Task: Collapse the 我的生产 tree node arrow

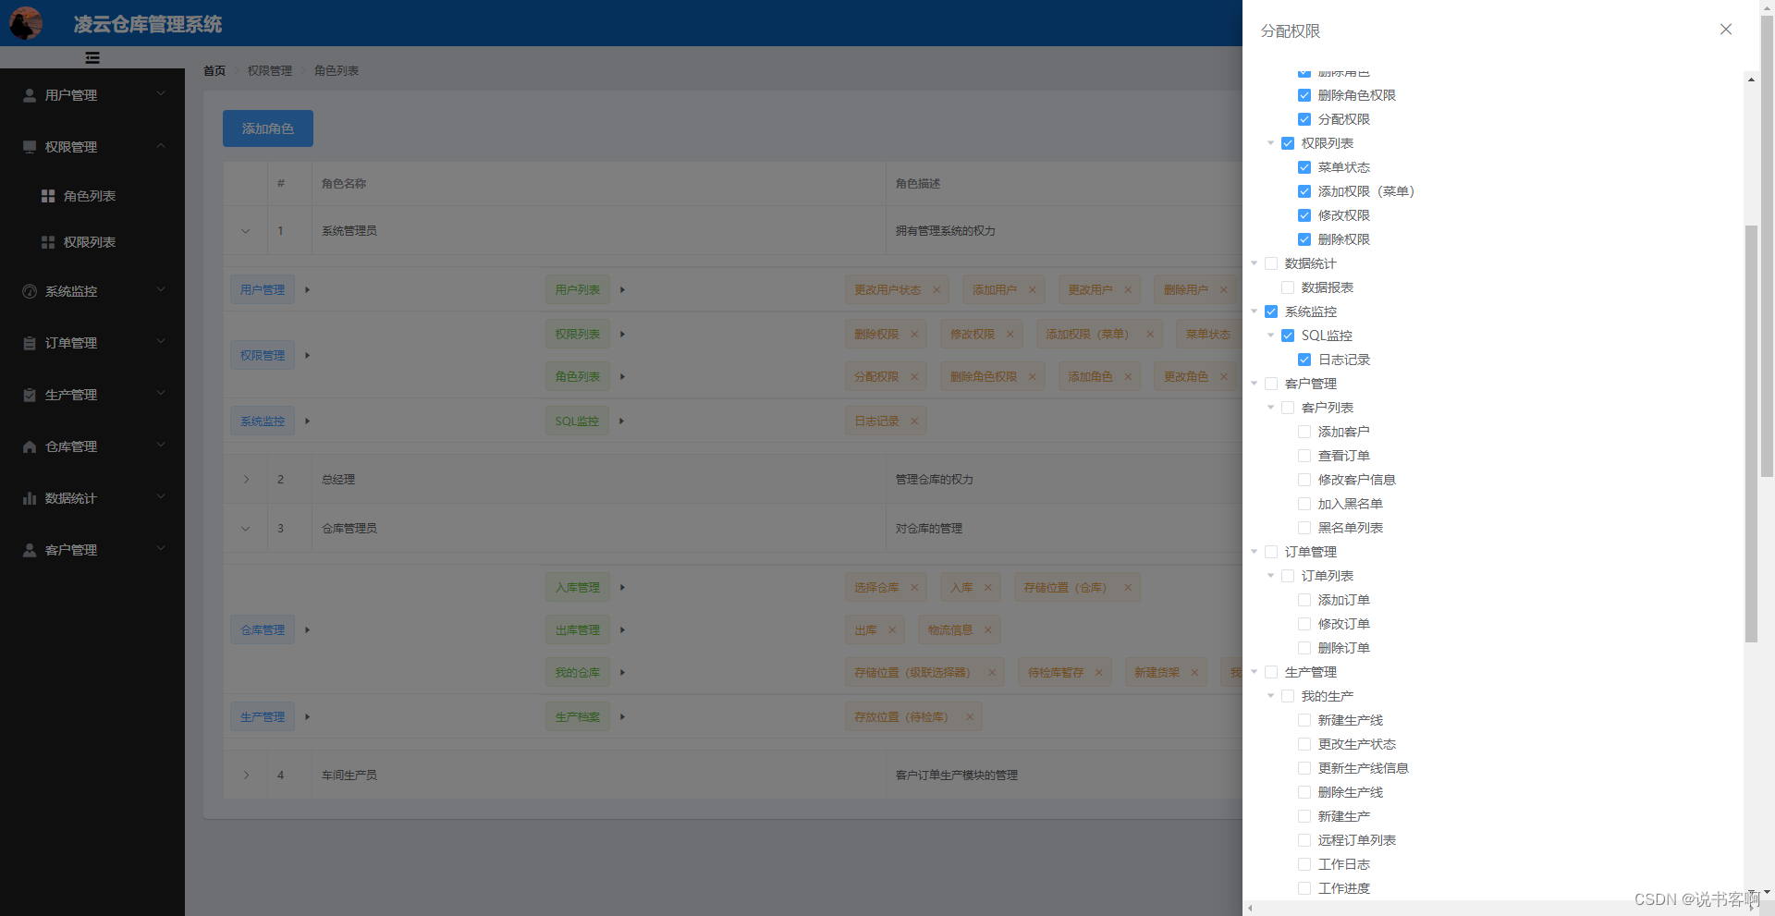Action: point(1271,696)
